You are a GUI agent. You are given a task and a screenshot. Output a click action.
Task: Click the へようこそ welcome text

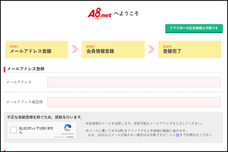pos(126,13)
